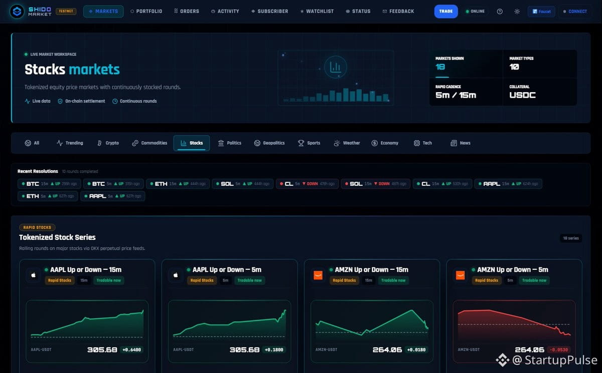This screenshot has width=602, height=373.
Task: Click Tradable now badge on AAPL 15m card
Action: coord(109,280)
